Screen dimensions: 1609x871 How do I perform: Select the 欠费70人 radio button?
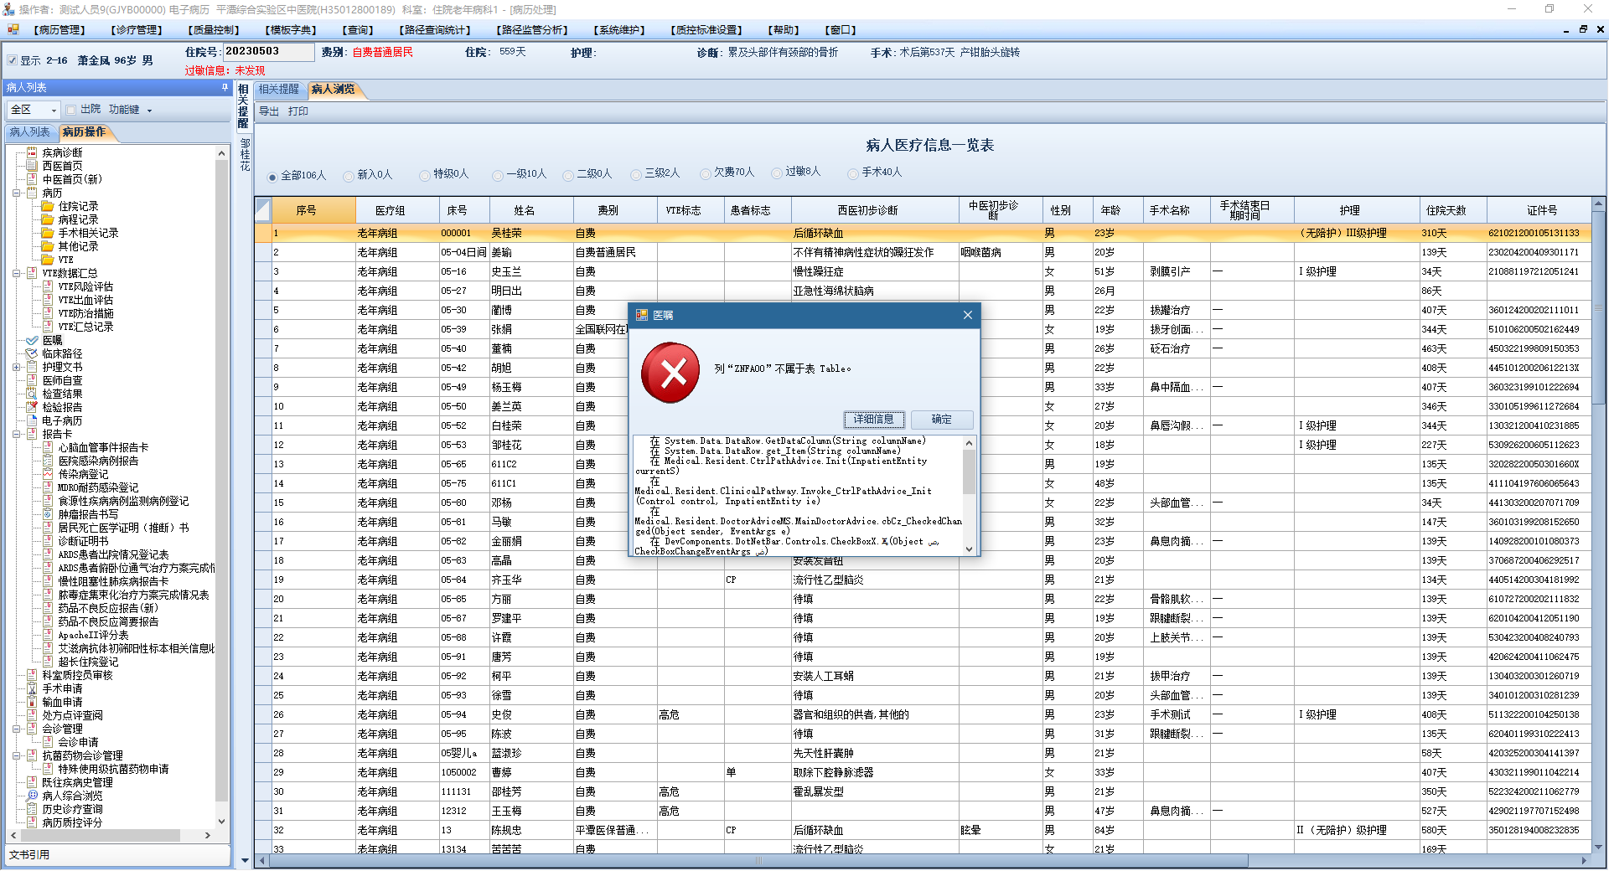(706, 173)
